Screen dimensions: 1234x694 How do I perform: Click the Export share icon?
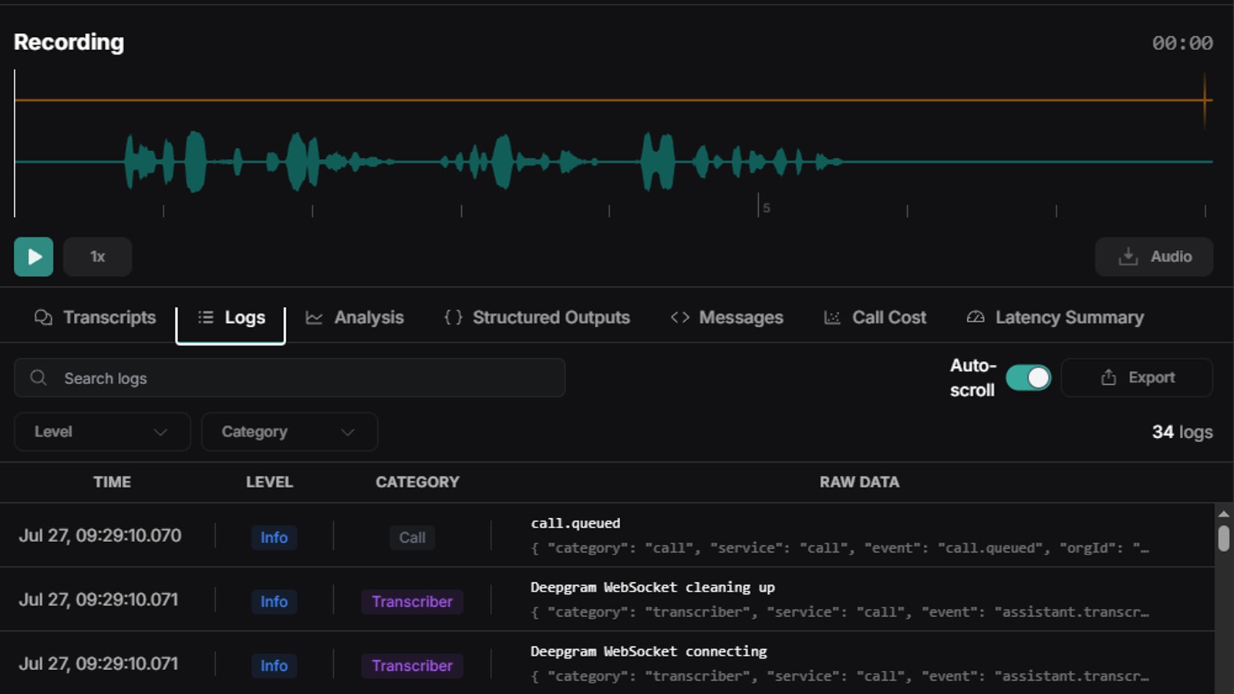tap(1108, 378)
